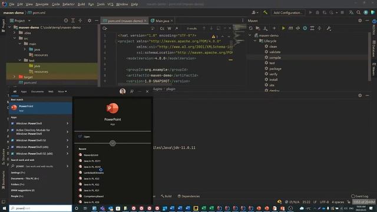Toggle Words 'W' option in find bar

[169, 28]
